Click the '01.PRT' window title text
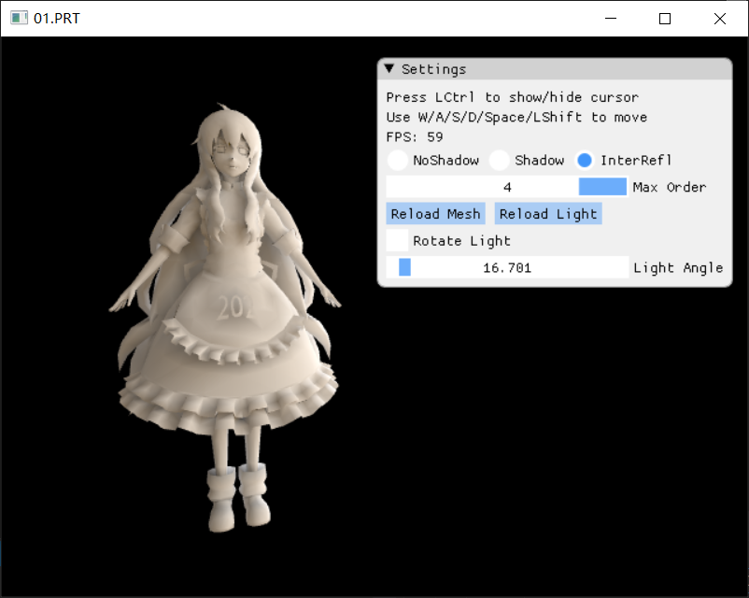 click(56, 18)
